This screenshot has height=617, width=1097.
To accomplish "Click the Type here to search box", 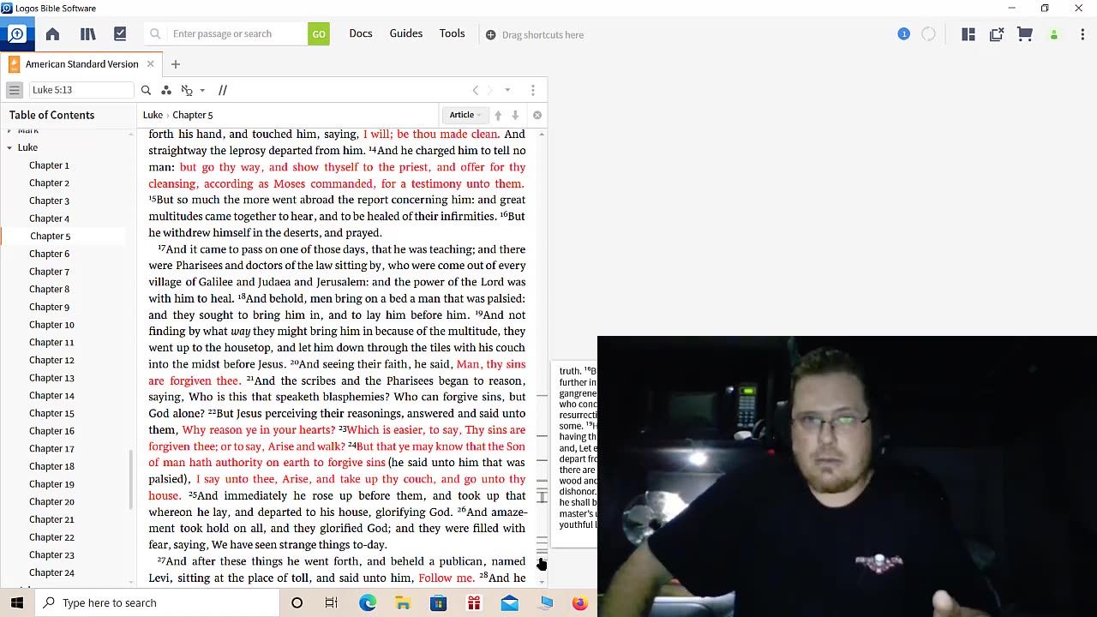I will click(158, 602).
